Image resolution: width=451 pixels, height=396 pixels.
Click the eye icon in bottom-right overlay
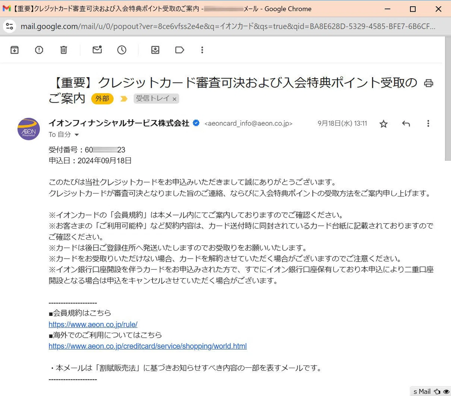tap(446, 391)
